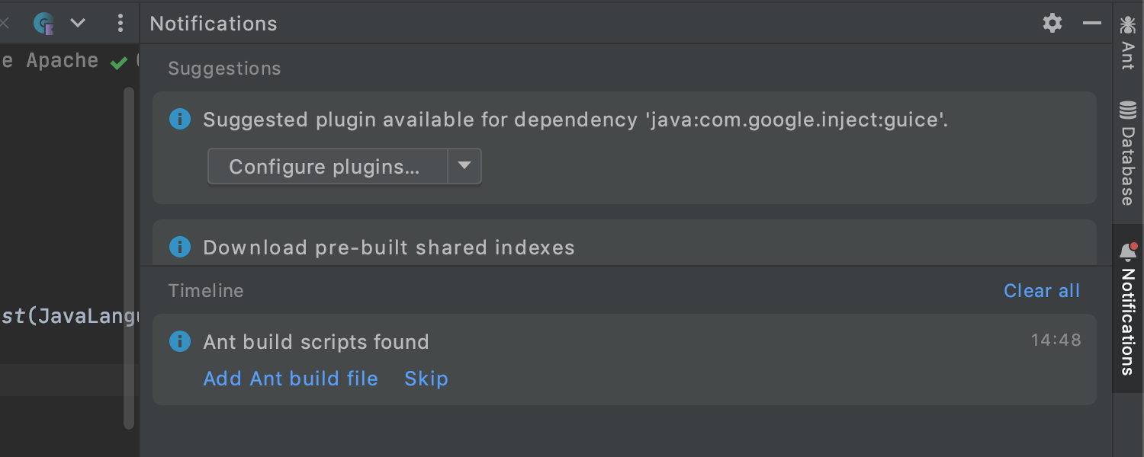Click info icon next to Download pre-built shared indexes
1144x457 pixels.
179,247
